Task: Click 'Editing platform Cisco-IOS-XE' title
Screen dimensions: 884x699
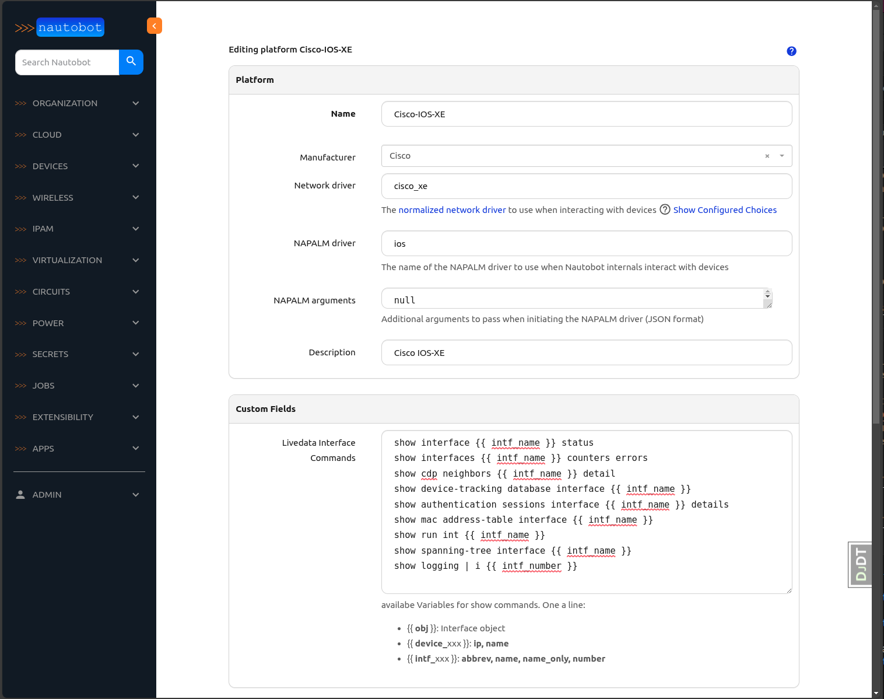Action: [x=290, y=50]
